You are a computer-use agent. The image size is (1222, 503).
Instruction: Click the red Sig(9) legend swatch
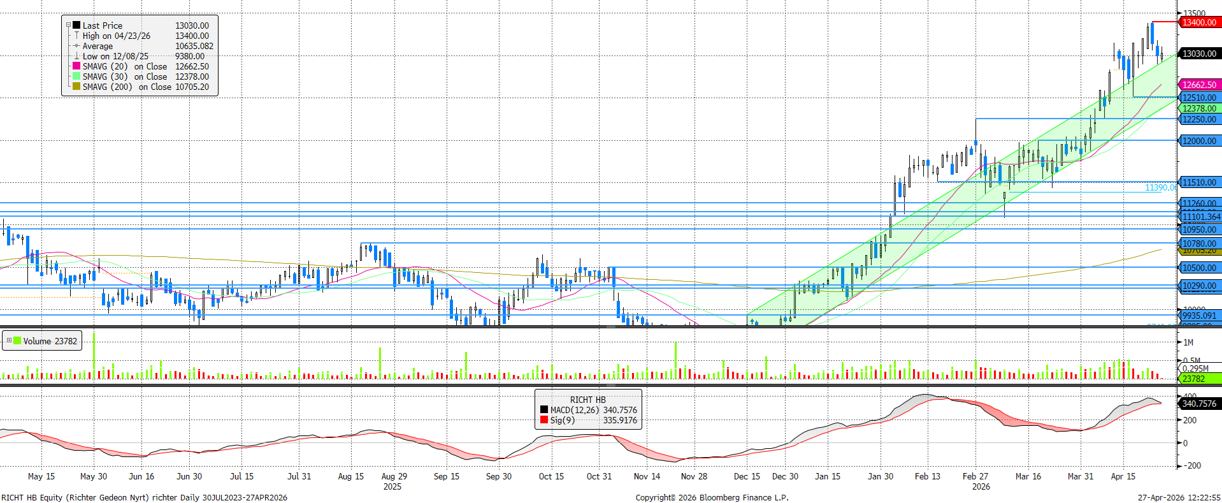pos(543,420)
